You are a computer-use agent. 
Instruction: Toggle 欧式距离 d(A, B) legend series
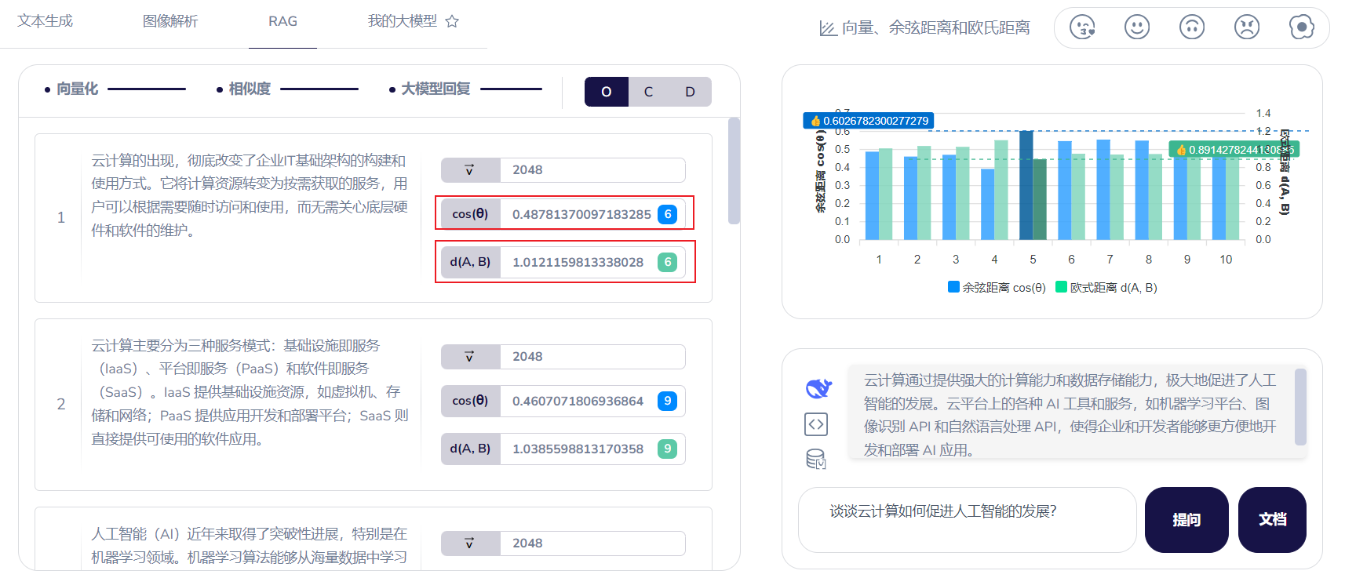coord(1106,288)
